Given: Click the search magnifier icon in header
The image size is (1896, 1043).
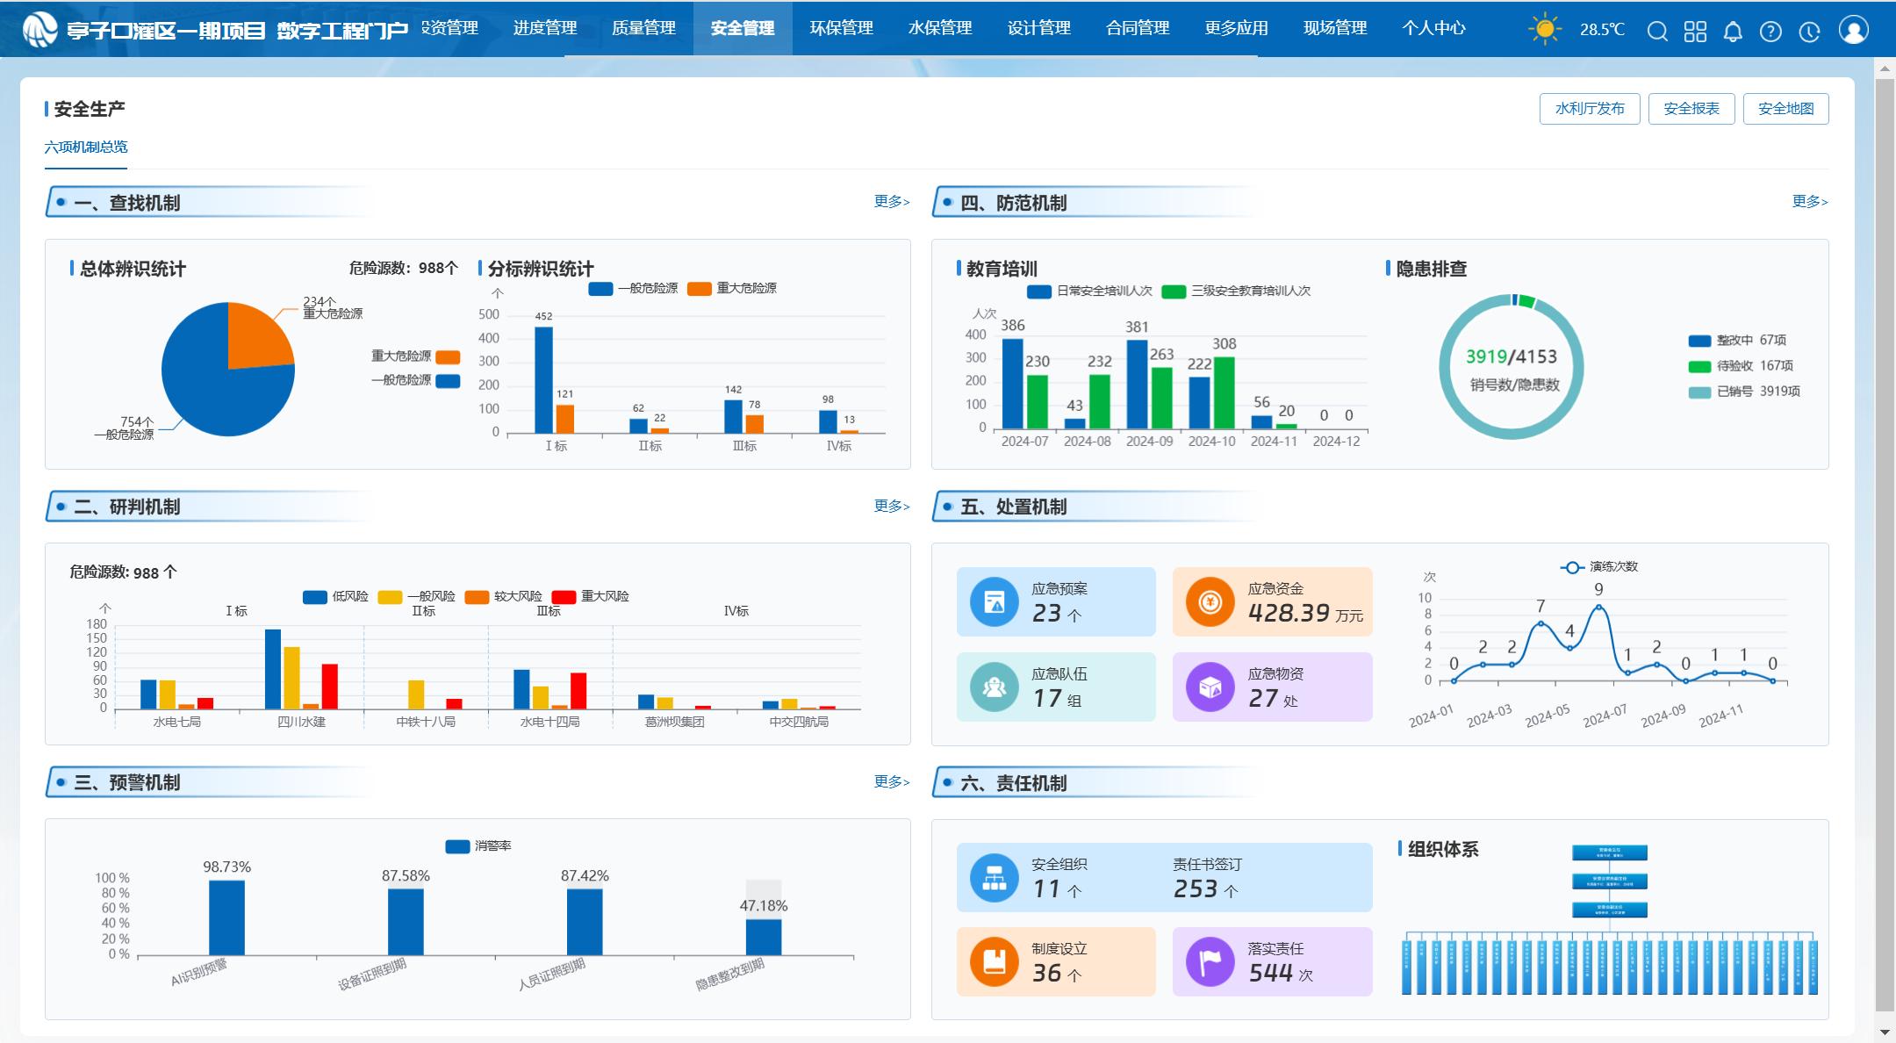Looking at the screenshot, I should pos(1657,32).
